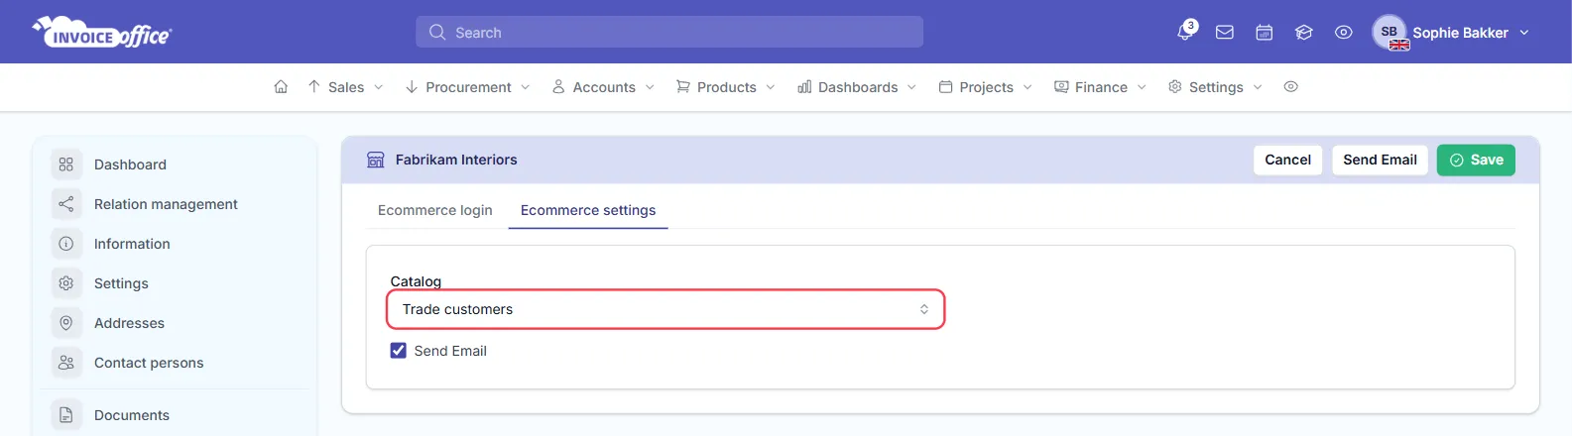Click the Dashboard sidebar icon
The image size is (1572, 436).
[66, 164]
